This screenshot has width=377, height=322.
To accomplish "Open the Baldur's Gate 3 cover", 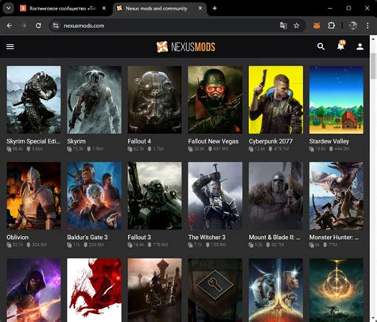I will coord(94,196).
